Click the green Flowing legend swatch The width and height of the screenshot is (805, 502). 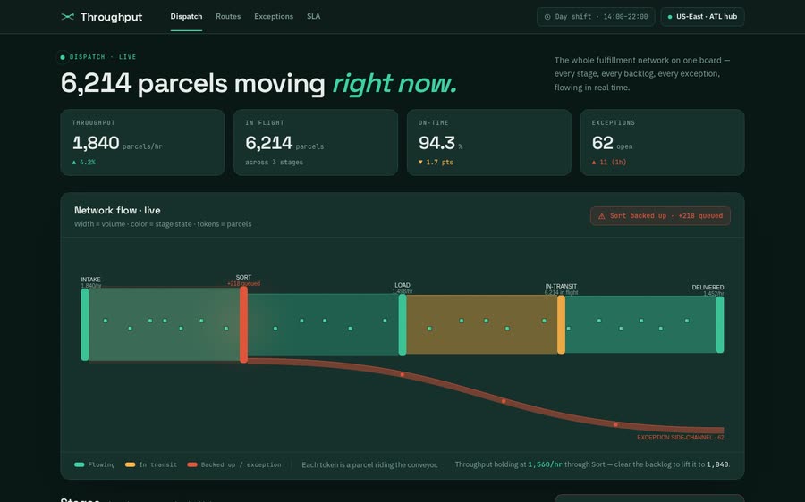(79, 464)
